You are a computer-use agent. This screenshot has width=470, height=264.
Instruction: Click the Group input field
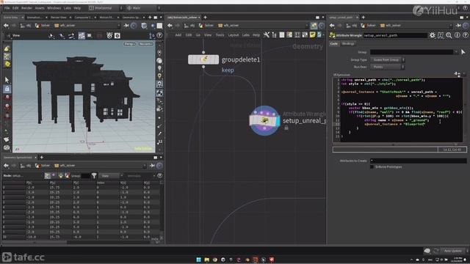(x=412, y=52)
